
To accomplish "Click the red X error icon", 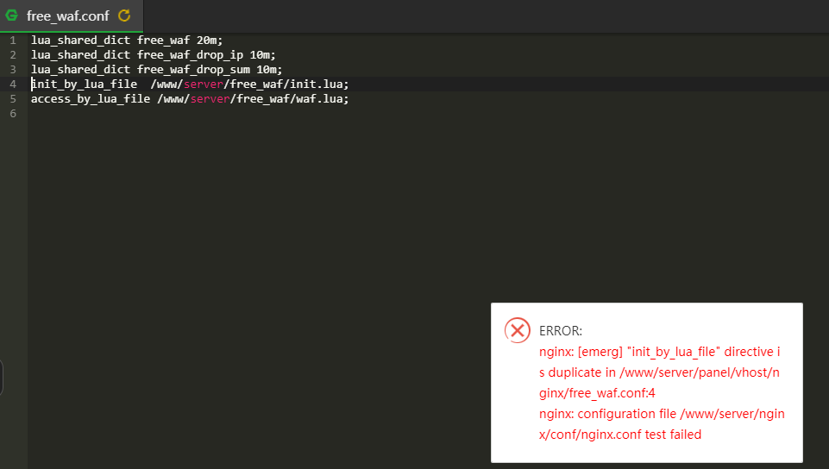I will coord(517,330).
